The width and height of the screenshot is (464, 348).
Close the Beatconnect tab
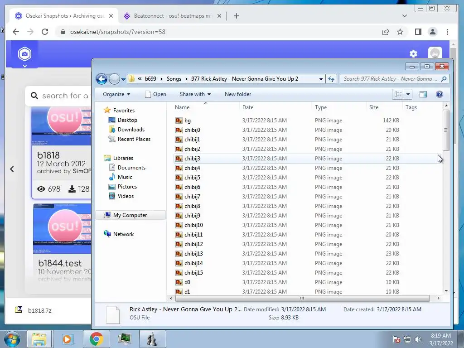[x=219, y=16]
